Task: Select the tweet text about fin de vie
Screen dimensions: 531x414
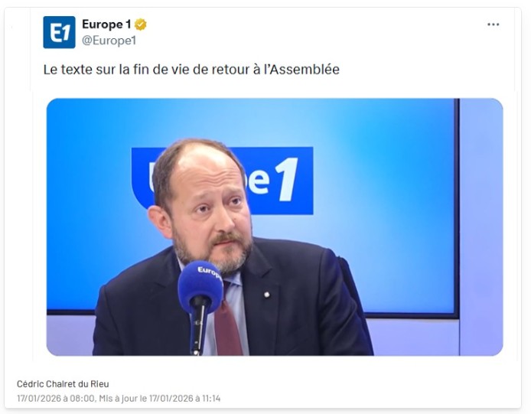Action: [191, 70]
